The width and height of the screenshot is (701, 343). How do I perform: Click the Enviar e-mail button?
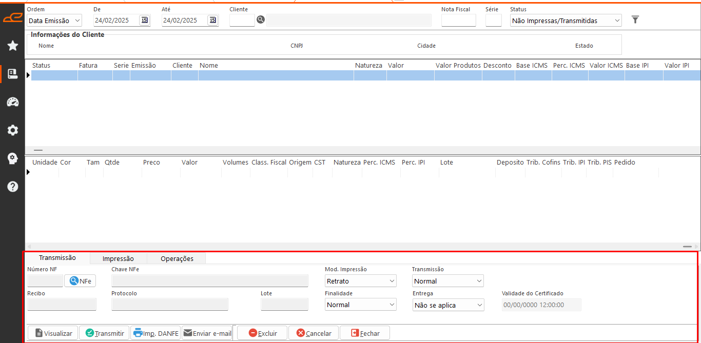click(207, 333)
